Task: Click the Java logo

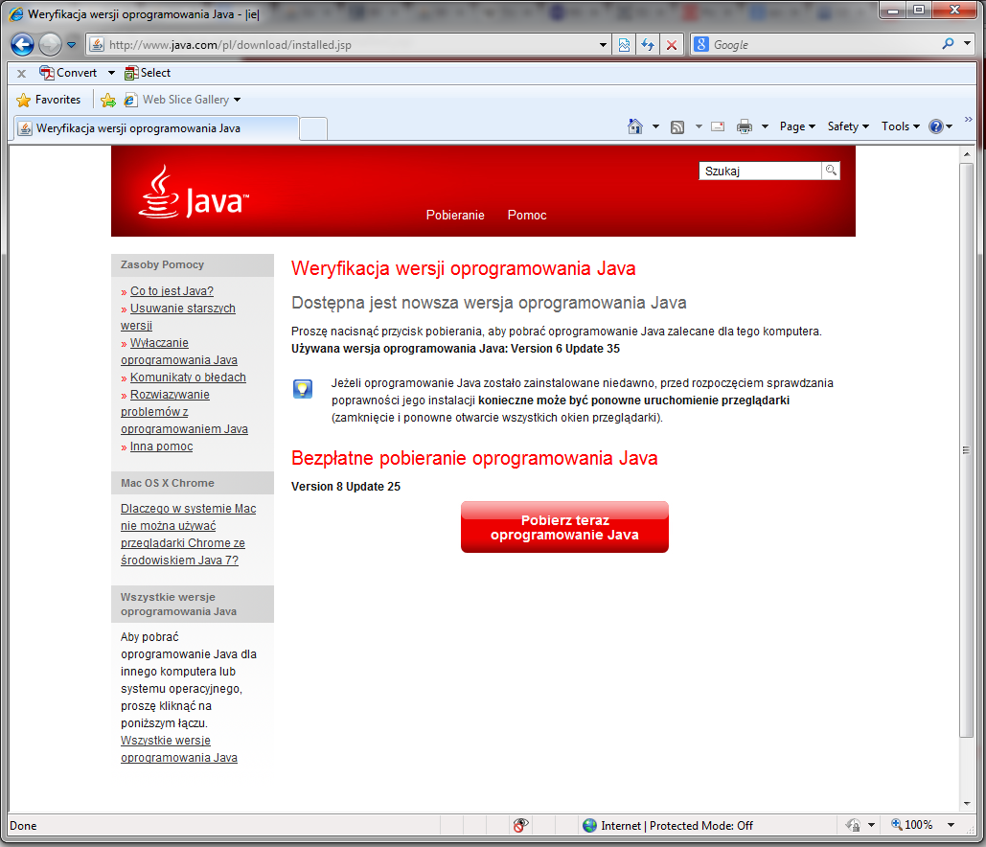Action: [x=195, y=193]
